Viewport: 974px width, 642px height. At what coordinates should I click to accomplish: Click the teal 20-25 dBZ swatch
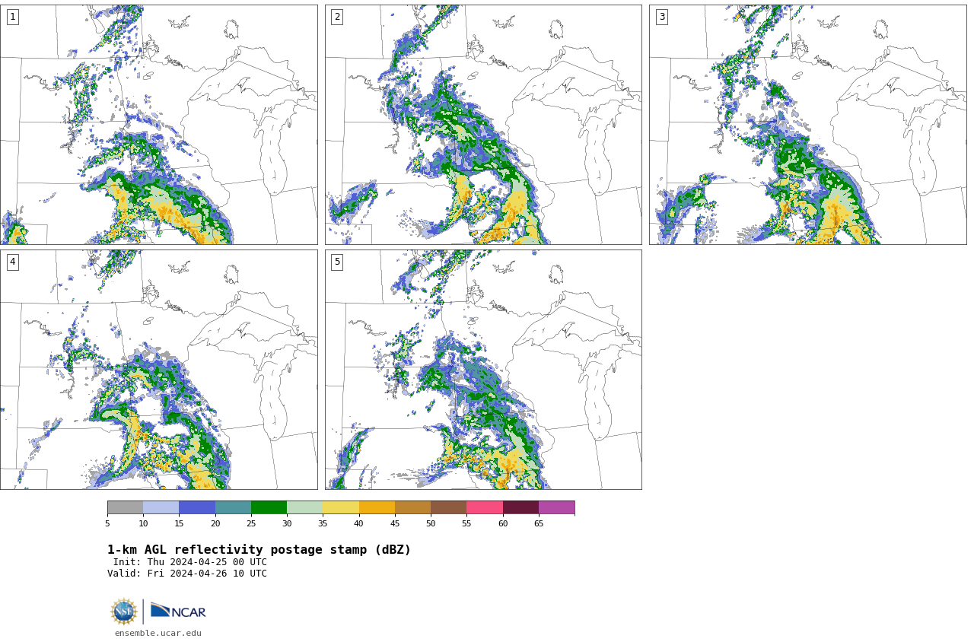pyautogui.click(x=233, y=507)
